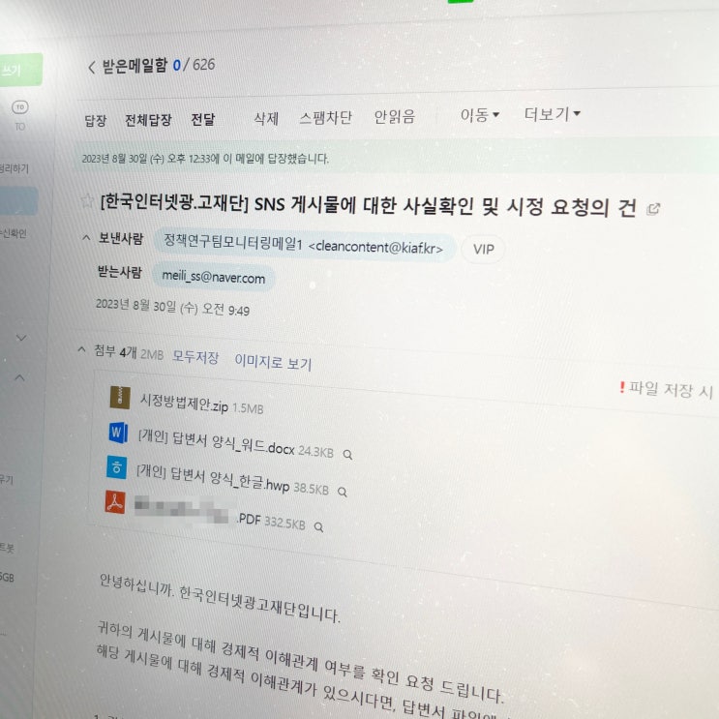Open the 이동 dropdown
The image size is (719, 719).
480,114
